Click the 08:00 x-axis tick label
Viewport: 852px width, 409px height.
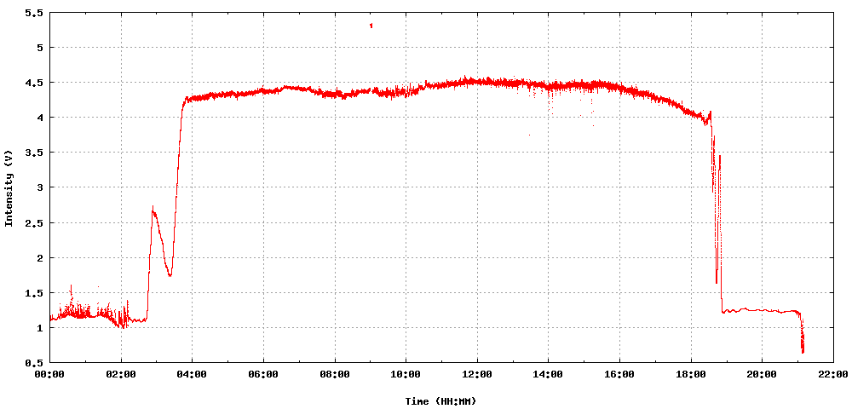pyautogui.click(x=335, y=374)
